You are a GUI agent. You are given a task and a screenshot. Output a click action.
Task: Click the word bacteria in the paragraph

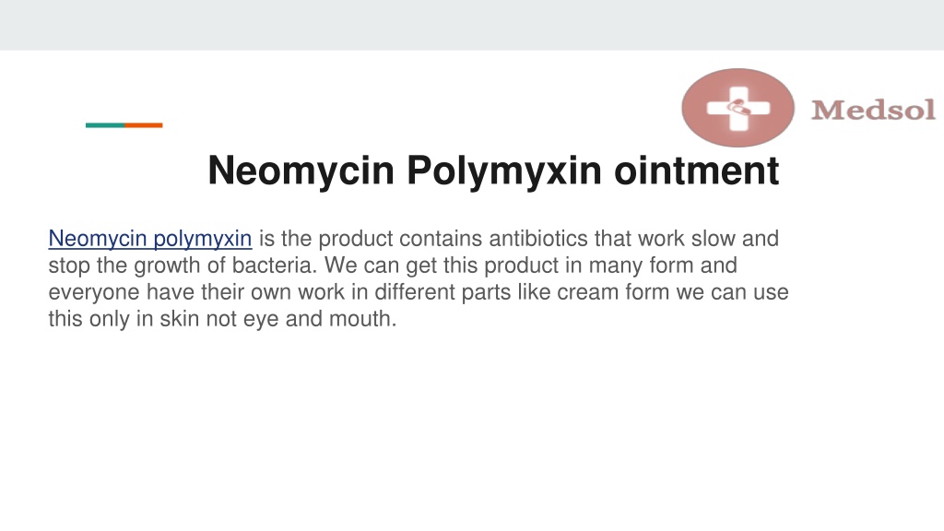point(274,265)
